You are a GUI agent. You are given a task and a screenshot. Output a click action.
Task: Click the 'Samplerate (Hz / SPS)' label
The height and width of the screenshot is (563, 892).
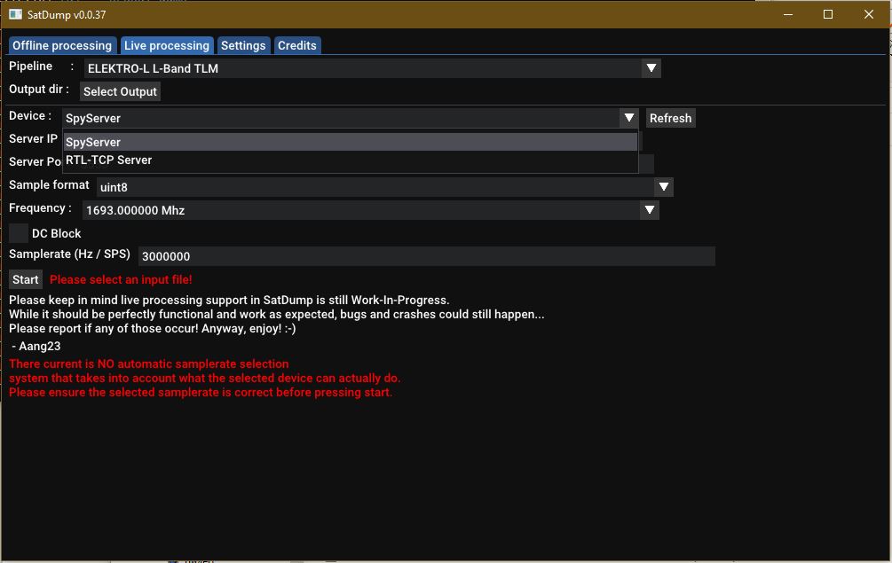point(69,254)
